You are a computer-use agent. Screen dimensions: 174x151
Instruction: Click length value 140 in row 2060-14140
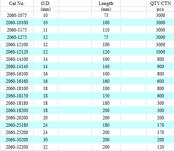[106, 67]
